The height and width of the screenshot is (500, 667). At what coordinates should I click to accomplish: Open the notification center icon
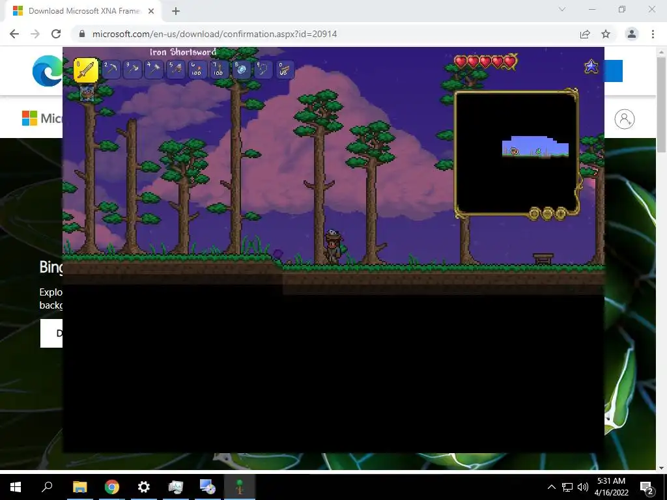[647, 487]
